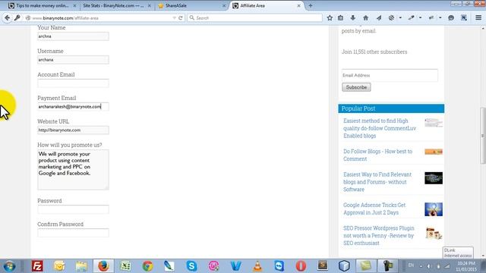Click the EN language indicator in taskbar
486x273 pixels.
(411, 265)
